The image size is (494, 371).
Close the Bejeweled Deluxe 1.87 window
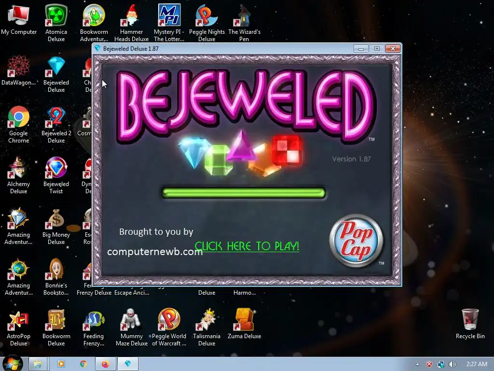pyautogui.click(x=393, y=49)
